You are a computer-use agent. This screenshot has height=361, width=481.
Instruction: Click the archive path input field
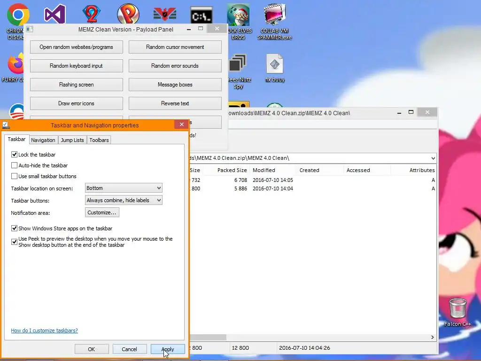[310, 158]
